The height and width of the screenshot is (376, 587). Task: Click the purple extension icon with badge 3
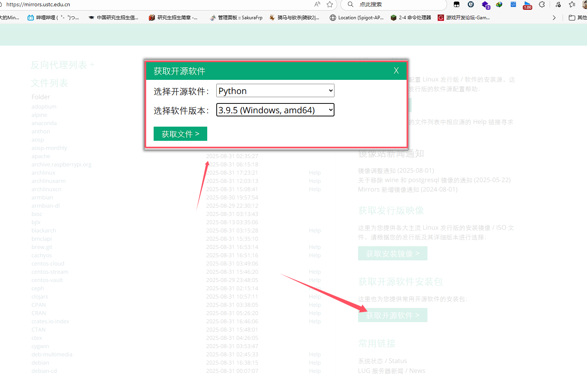click(x=485, y=4)
